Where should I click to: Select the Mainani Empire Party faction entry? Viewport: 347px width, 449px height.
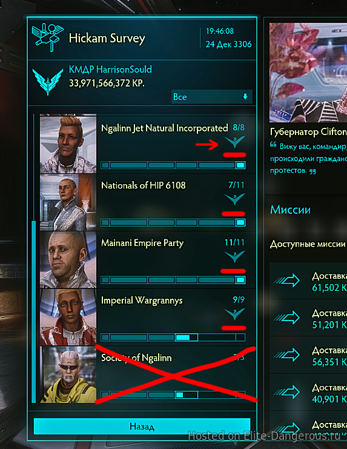[147, 260]
